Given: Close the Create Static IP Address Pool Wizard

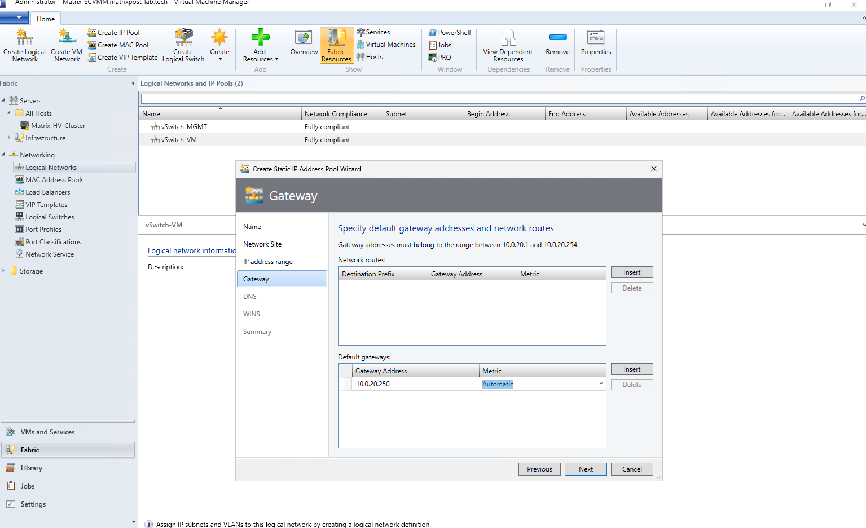Looking at the screenshot, I should click(653, 169).
